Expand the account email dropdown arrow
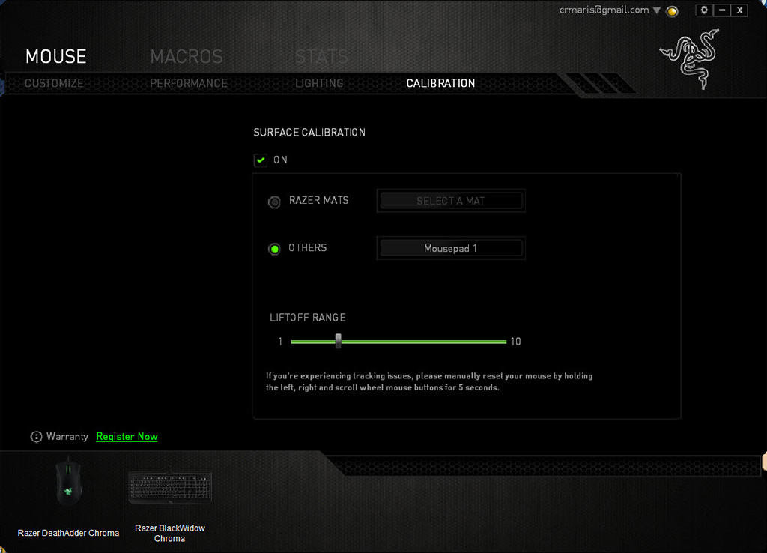This screenshot has height=553, width=767. (656, 10)
